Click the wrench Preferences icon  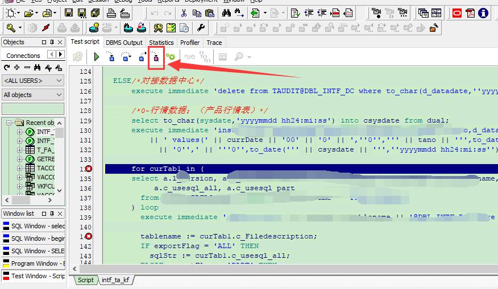201,28
